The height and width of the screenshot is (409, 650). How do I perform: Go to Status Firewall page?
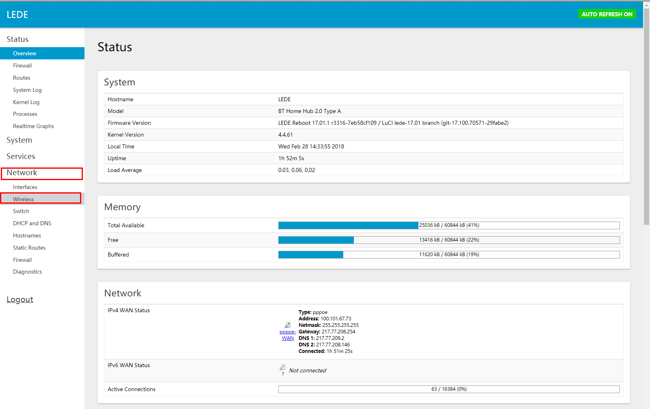(x=22, y=65)
